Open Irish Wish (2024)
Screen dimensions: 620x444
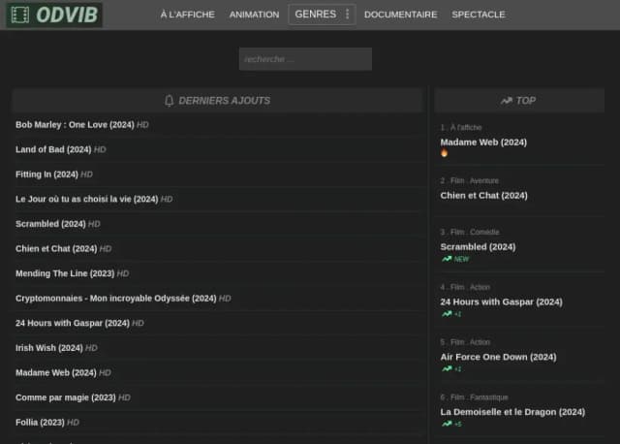[x=49, y=348]
